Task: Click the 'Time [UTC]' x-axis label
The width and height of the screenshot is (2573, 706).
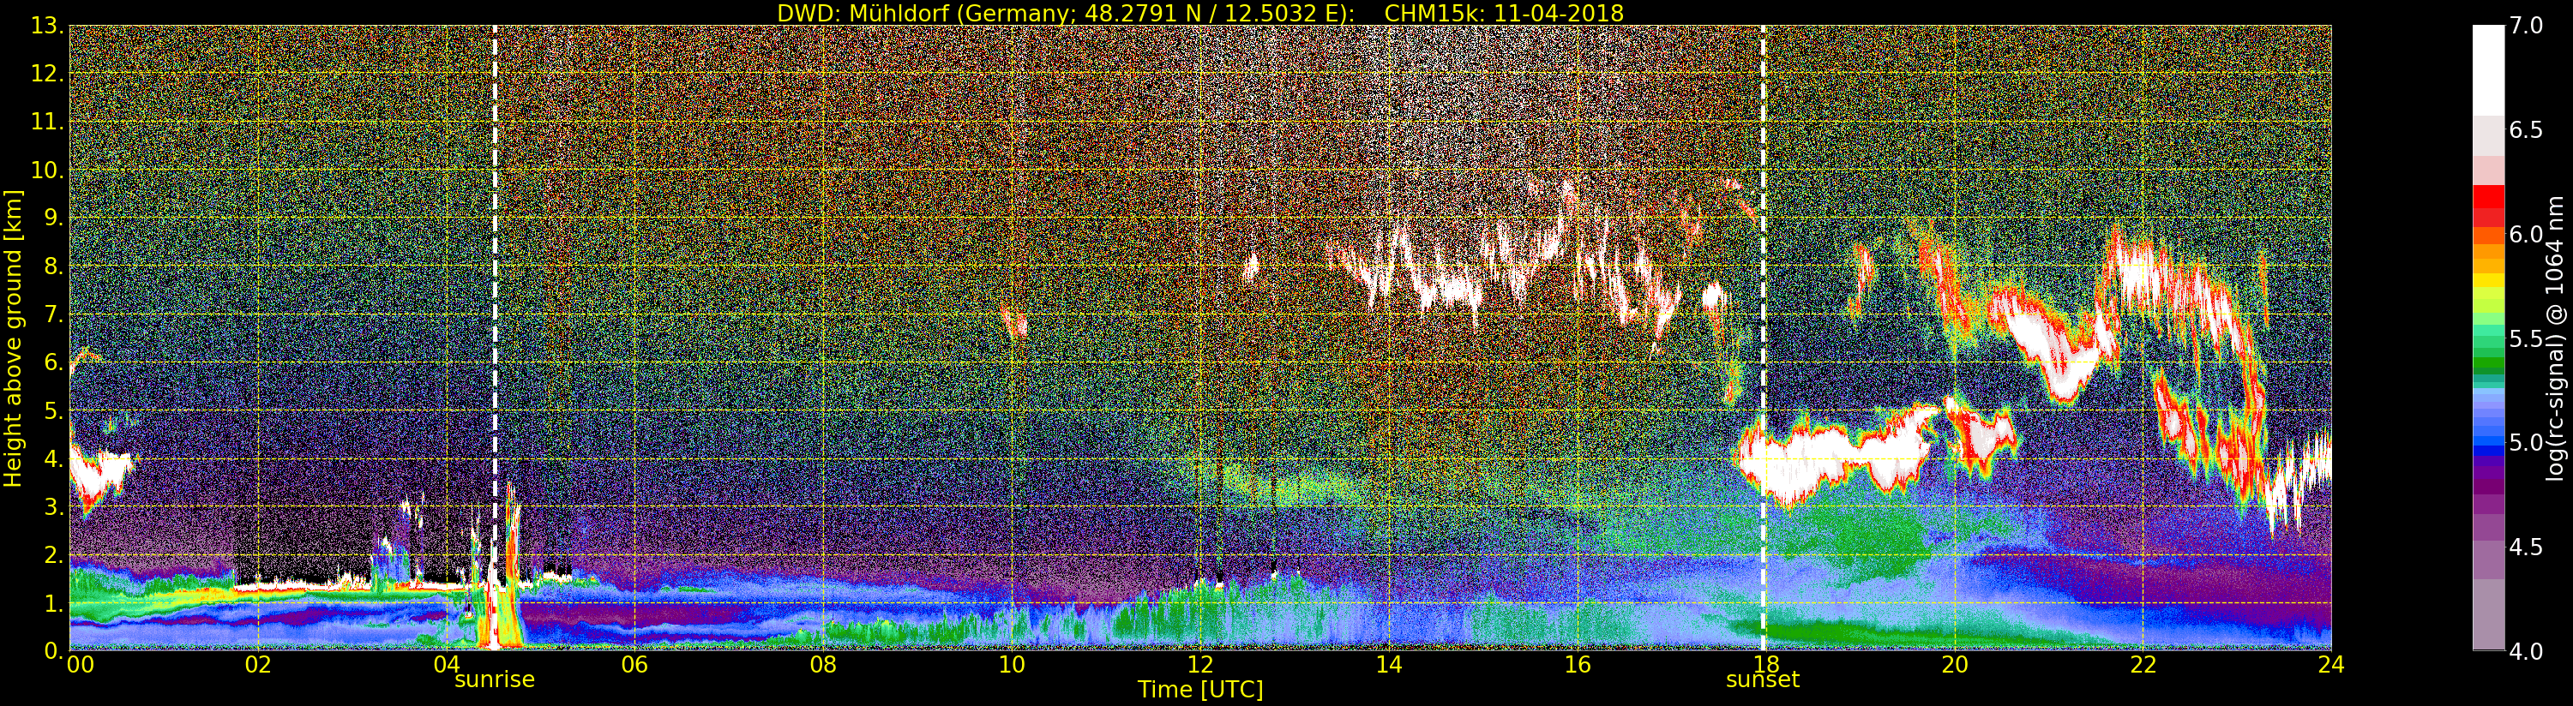Action: [x=1200, y=689]
